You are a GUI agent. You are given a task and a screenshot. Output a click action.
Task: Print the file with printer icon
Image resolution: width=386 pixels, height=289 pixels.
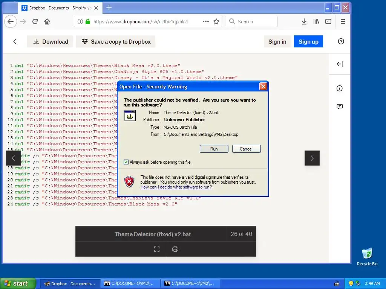[x=175, y=249]
